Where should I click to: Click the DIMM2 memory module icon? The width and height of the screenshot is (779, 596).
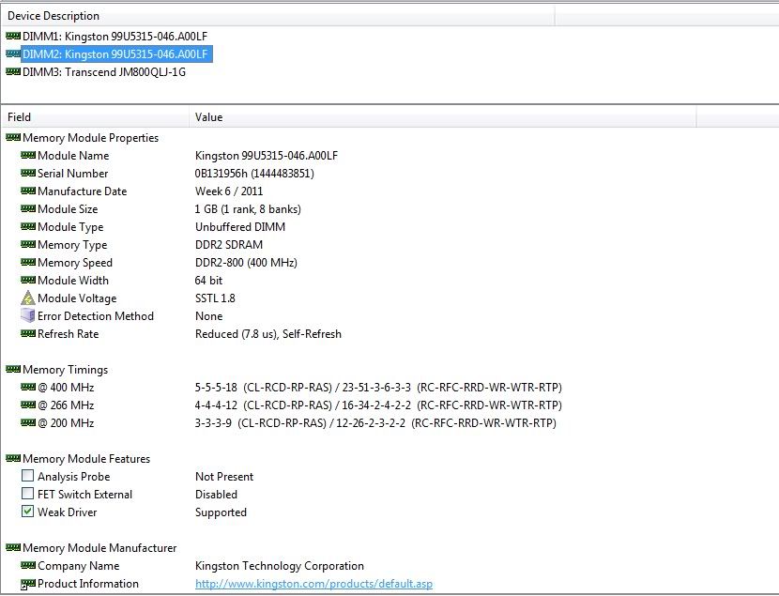click(x=13, y=53)
